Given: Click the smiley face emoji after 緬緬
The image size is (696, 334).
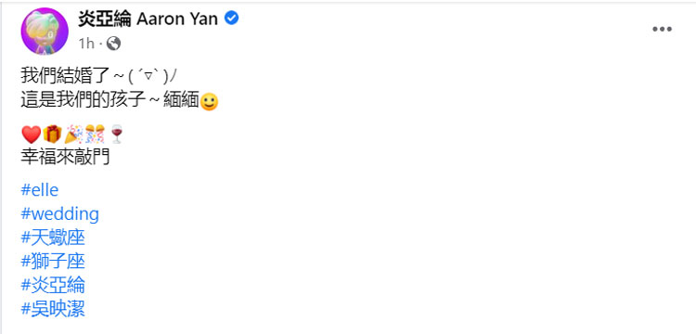Looking at the screenshot, I should tap(210, 102).
